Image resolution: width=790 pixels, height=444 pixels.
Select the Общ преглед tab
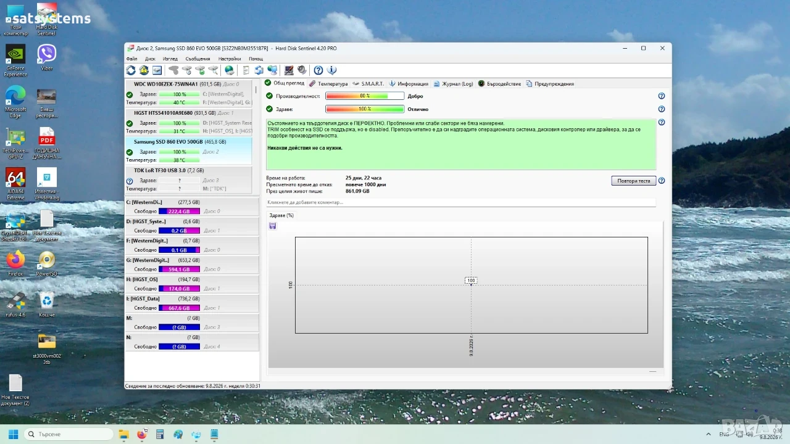[x=285, y=83]
